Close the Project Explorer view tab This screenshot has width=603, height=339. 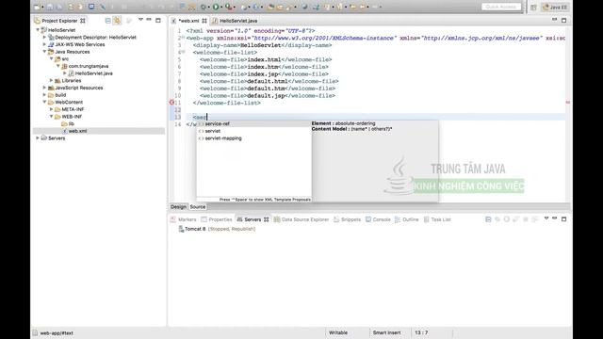click(x=83, y=21)
